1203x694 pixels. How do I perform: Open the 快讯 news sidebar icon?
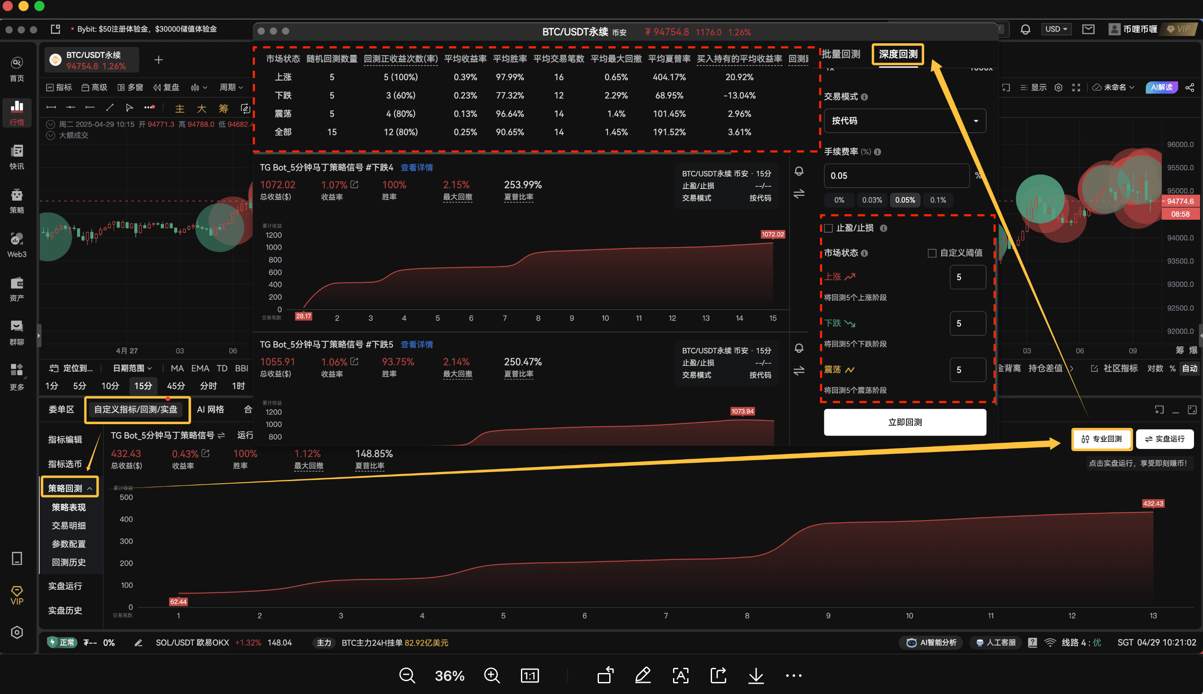coord(17,157)
